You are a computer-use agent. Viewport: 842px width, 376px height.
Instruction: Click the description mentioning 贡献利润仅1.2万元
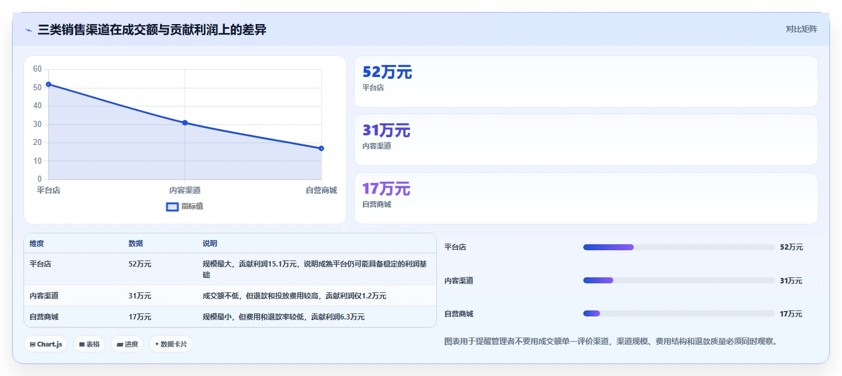coord(294,295)
